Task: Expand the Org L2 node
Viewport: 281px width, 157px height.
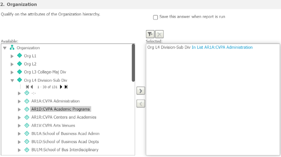Action: pyautogui.click(x=12, y=64)
